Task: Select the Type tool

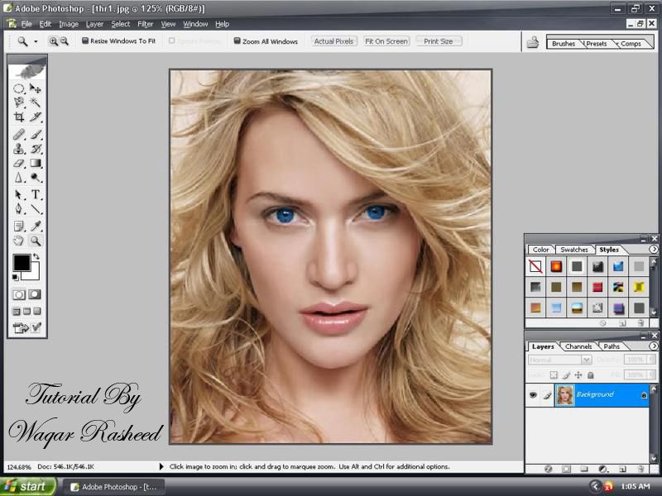Action: coord(36,195)
